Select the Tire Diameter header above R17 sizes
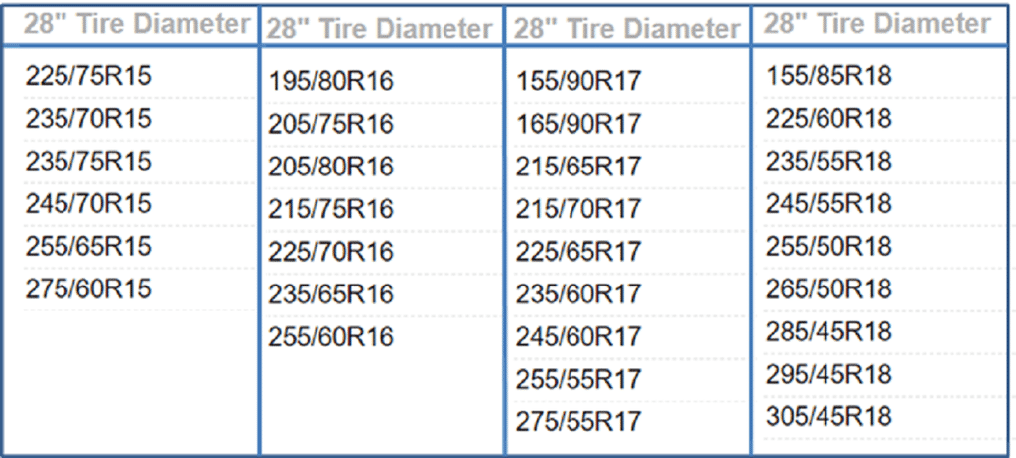 pyautogui.click(x=627, y=29)
